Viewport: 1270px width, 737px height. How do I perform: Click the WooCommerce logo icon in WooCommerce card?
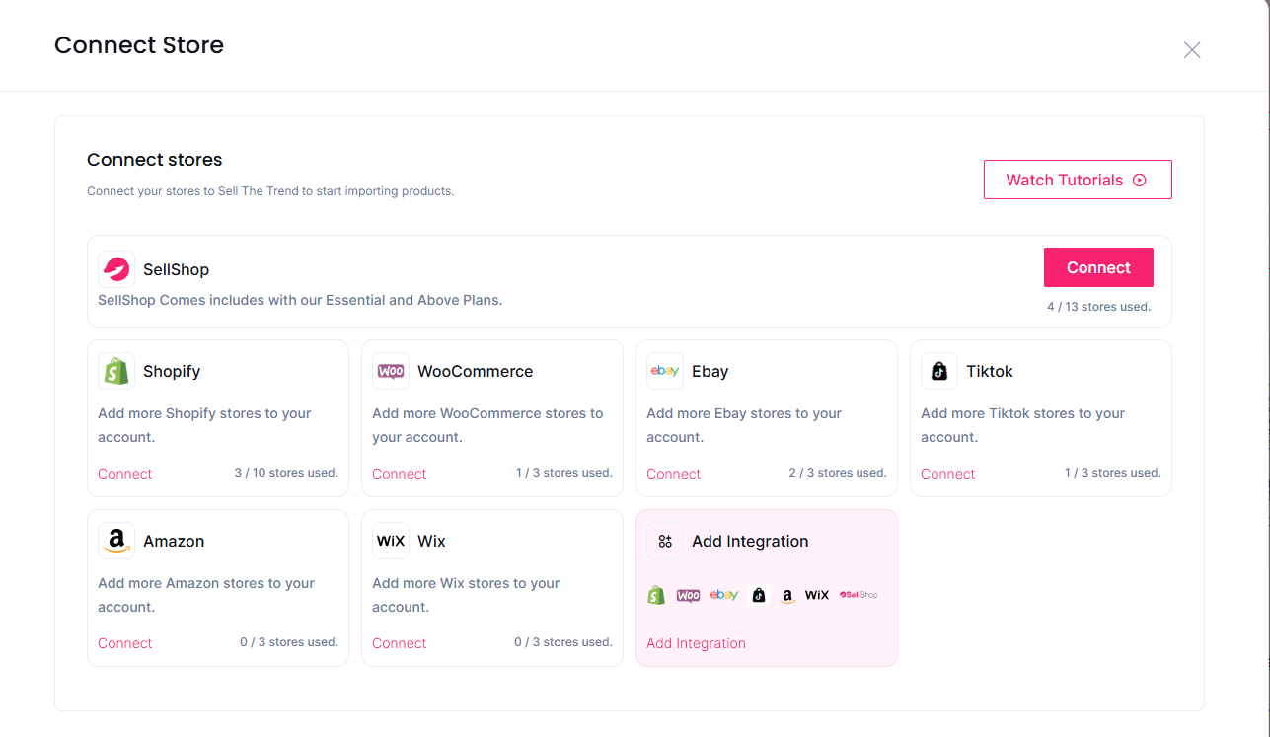coord(391,371)
